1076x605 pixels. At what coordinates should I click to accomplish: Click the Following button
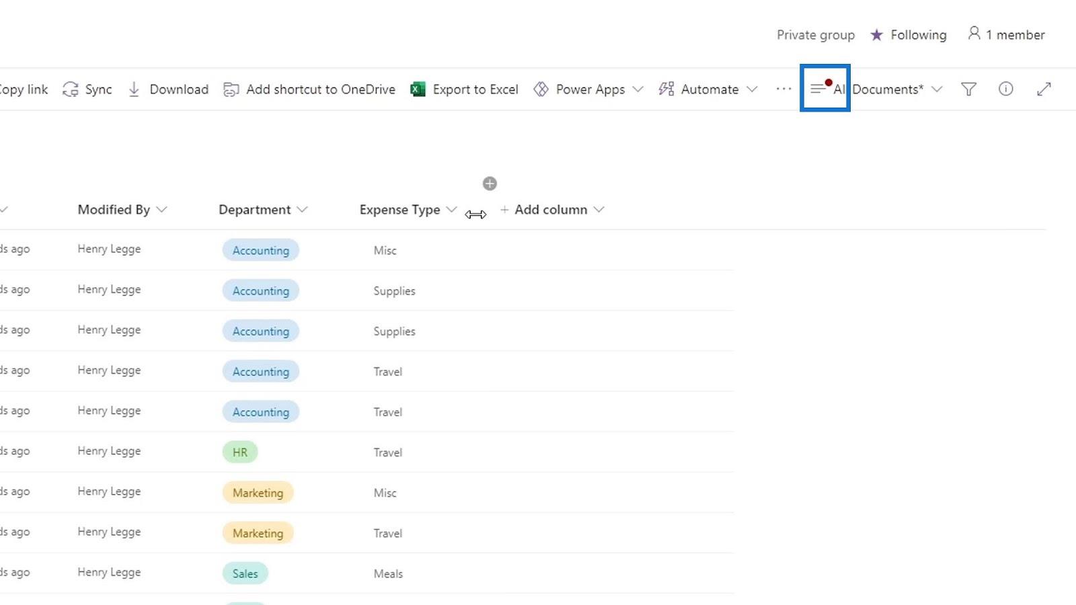click(908, 35)
